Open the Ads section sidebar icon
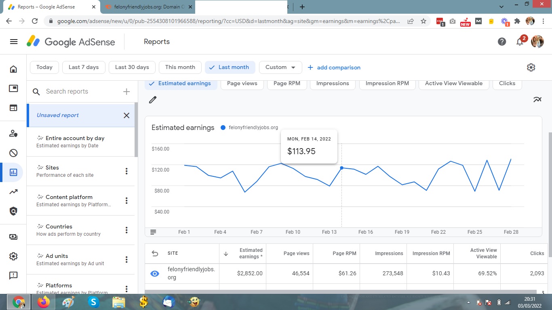This screenshot has height=310, width=552. click(13, 88)
